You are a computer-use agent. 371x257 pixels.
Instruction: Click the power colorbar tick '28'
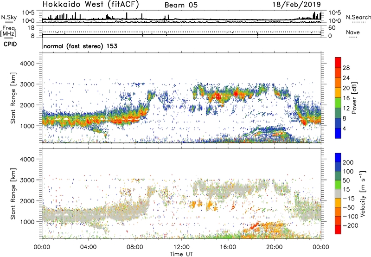click(346, 68)
